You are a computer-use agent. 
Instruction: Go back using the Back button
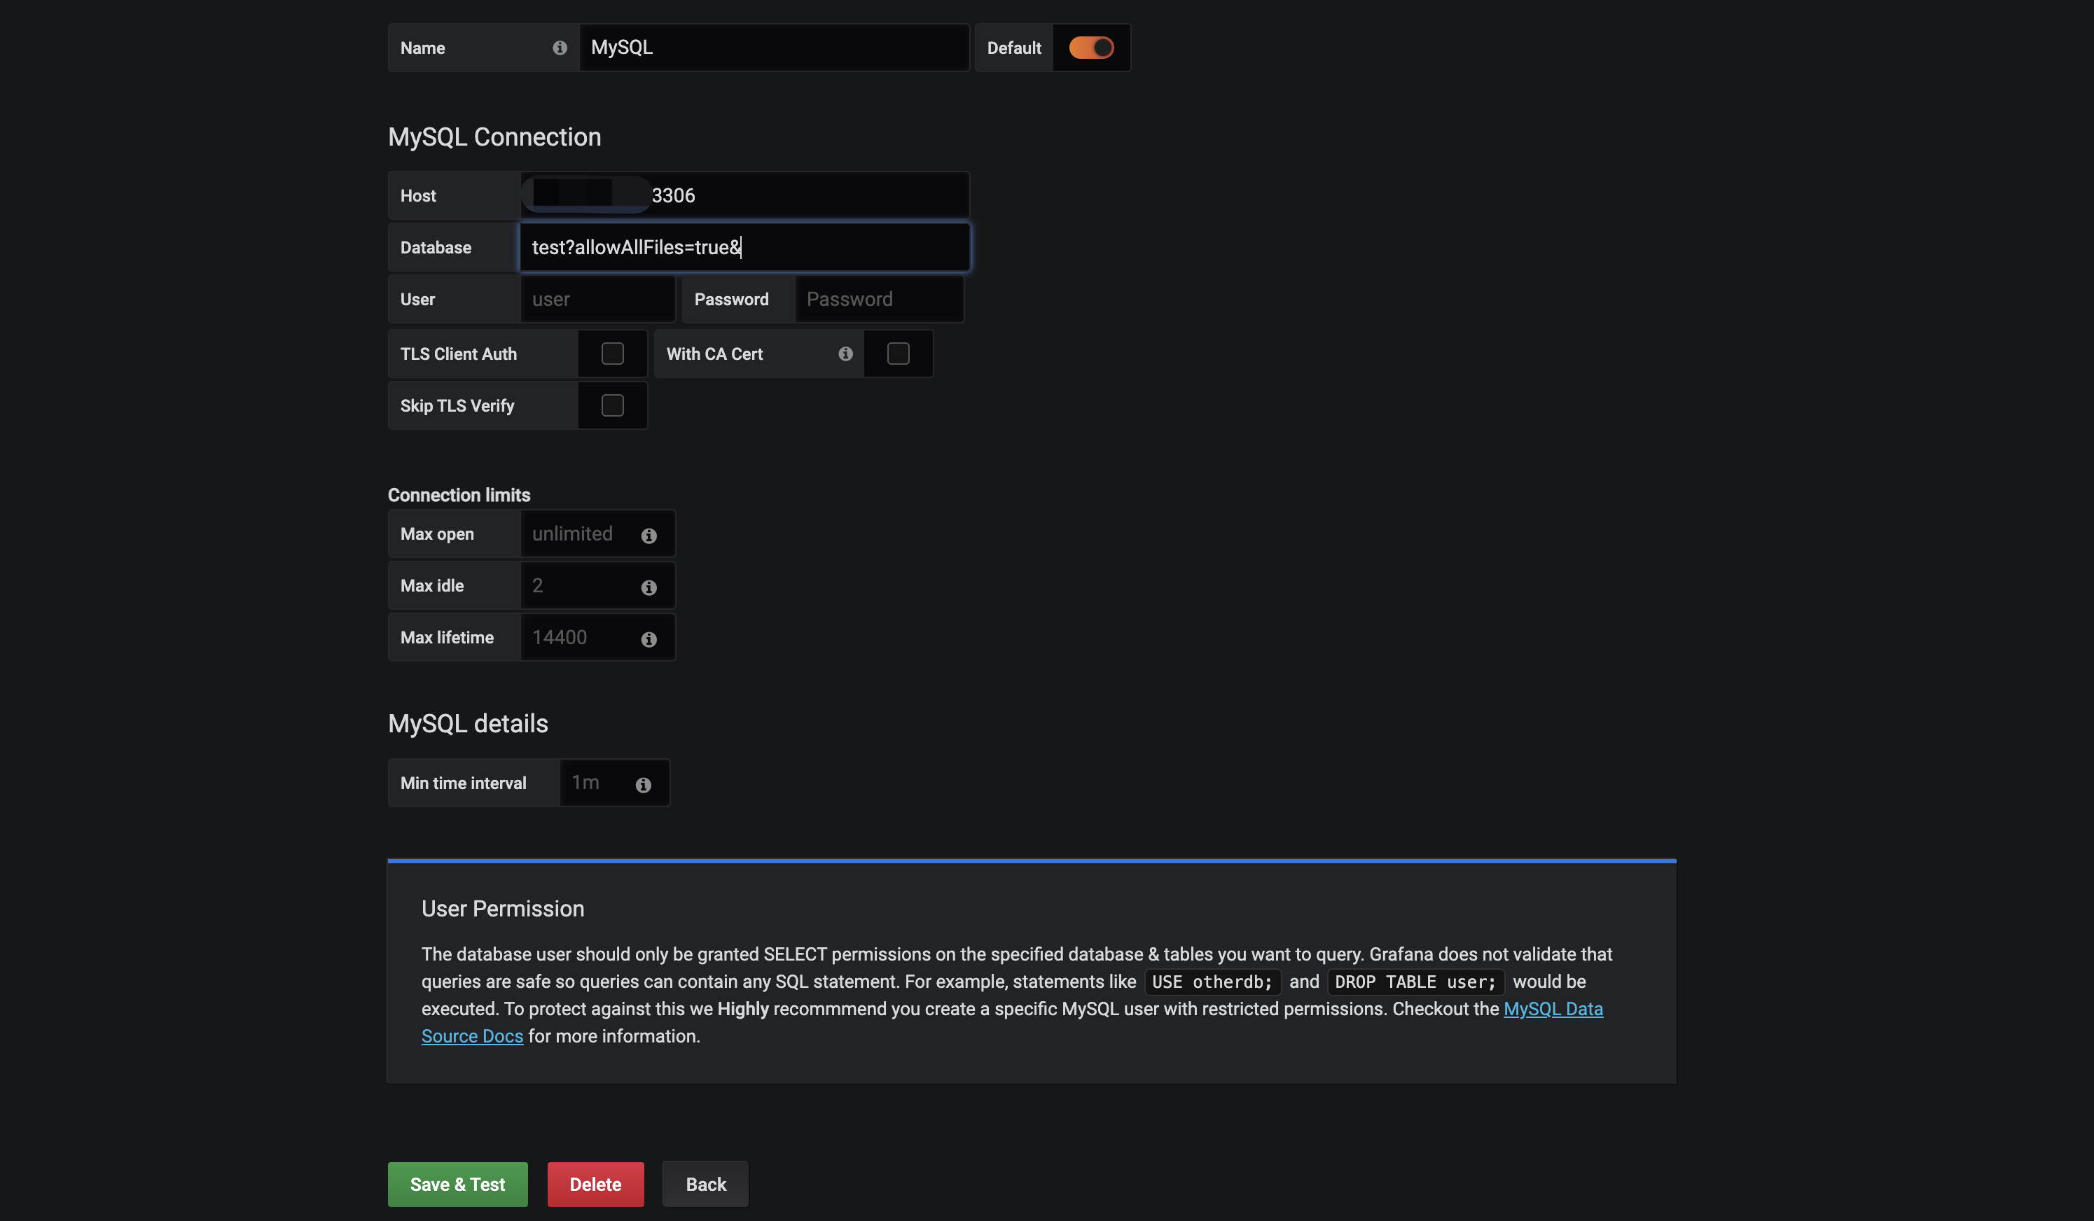tap(705, 1184)
